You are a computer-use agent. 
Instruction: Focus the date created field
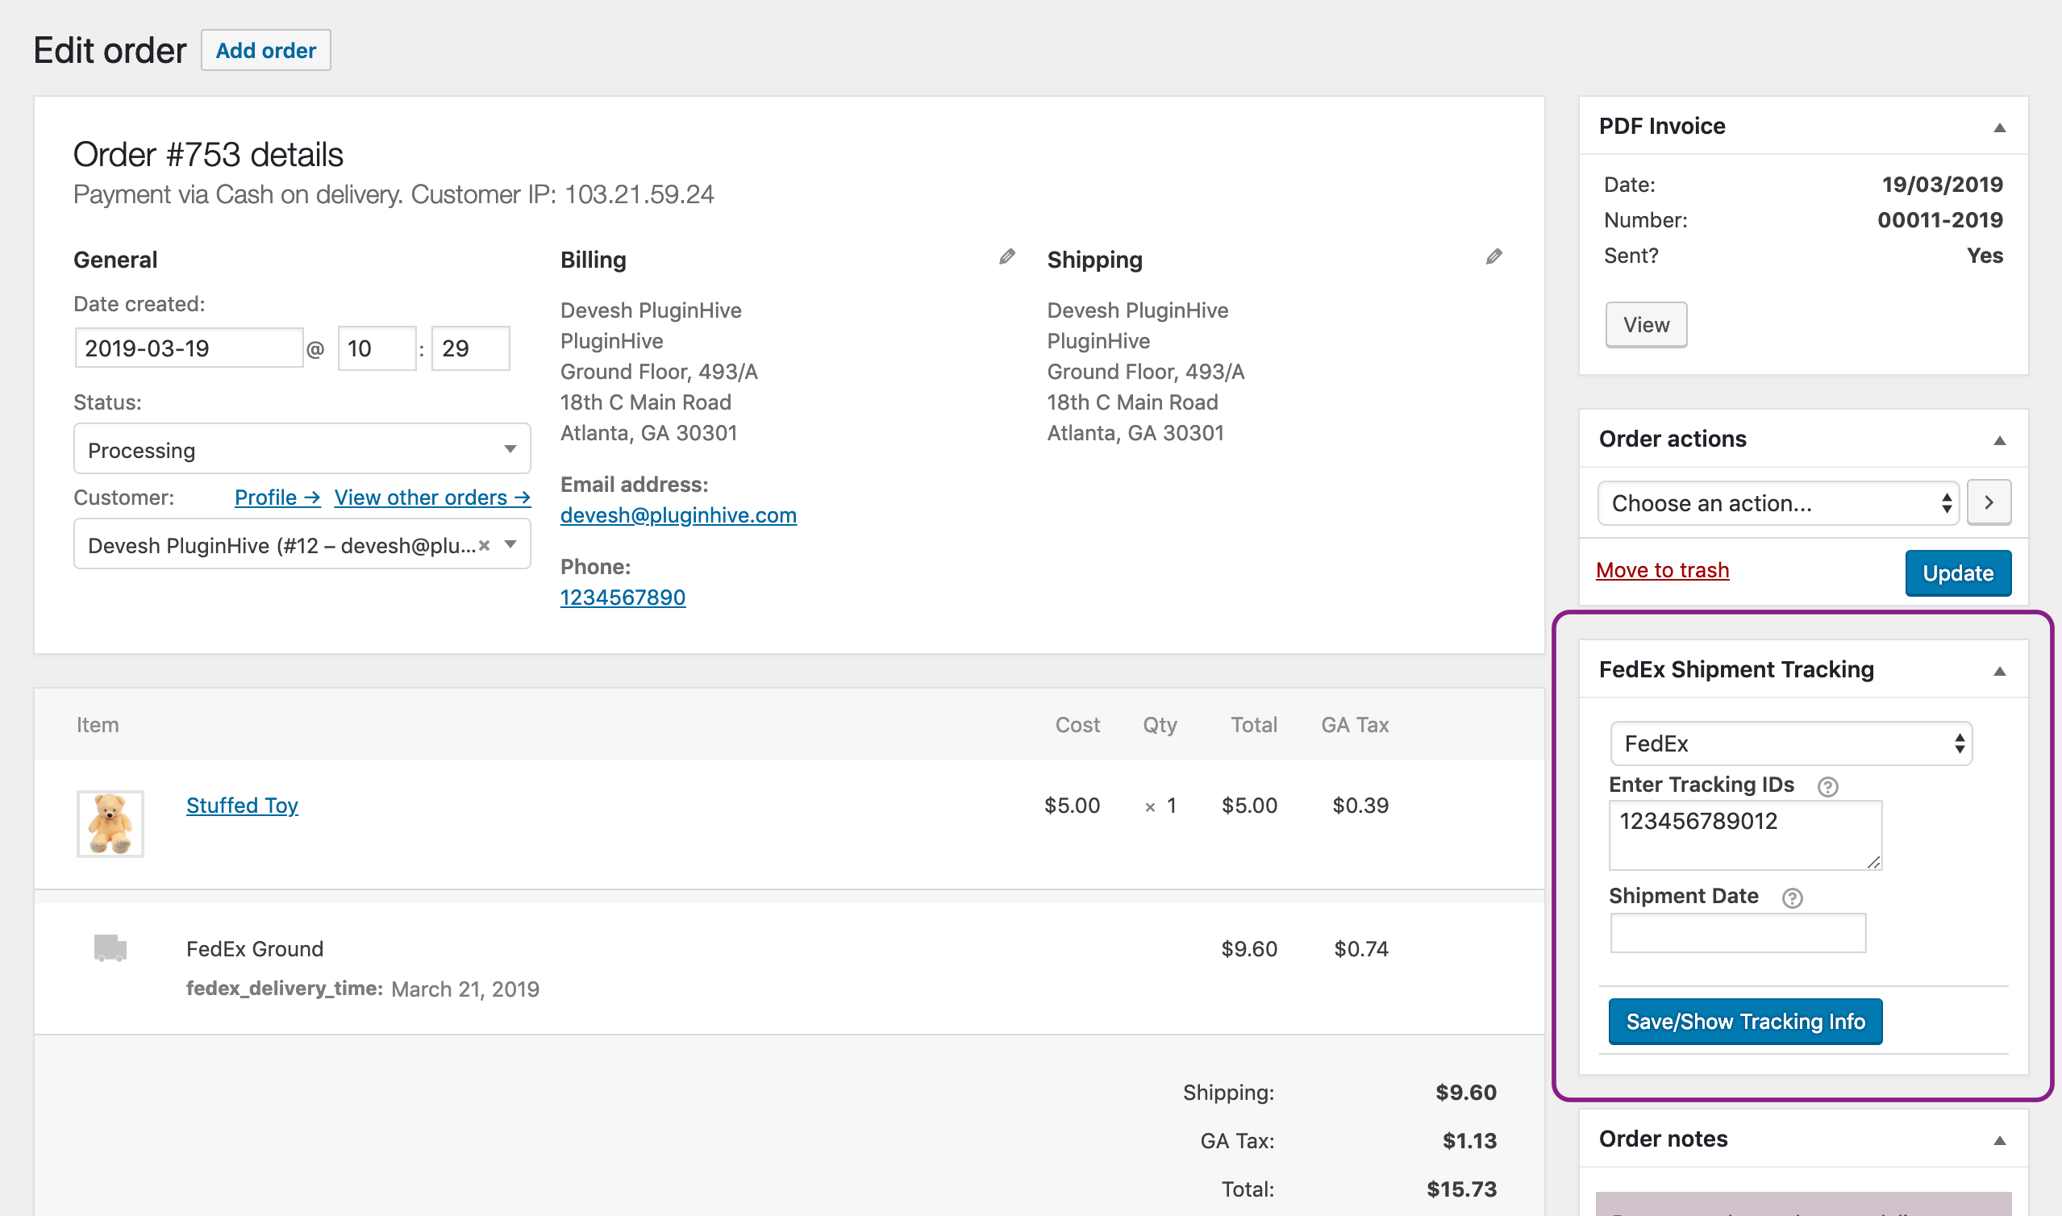coord(189,348)
